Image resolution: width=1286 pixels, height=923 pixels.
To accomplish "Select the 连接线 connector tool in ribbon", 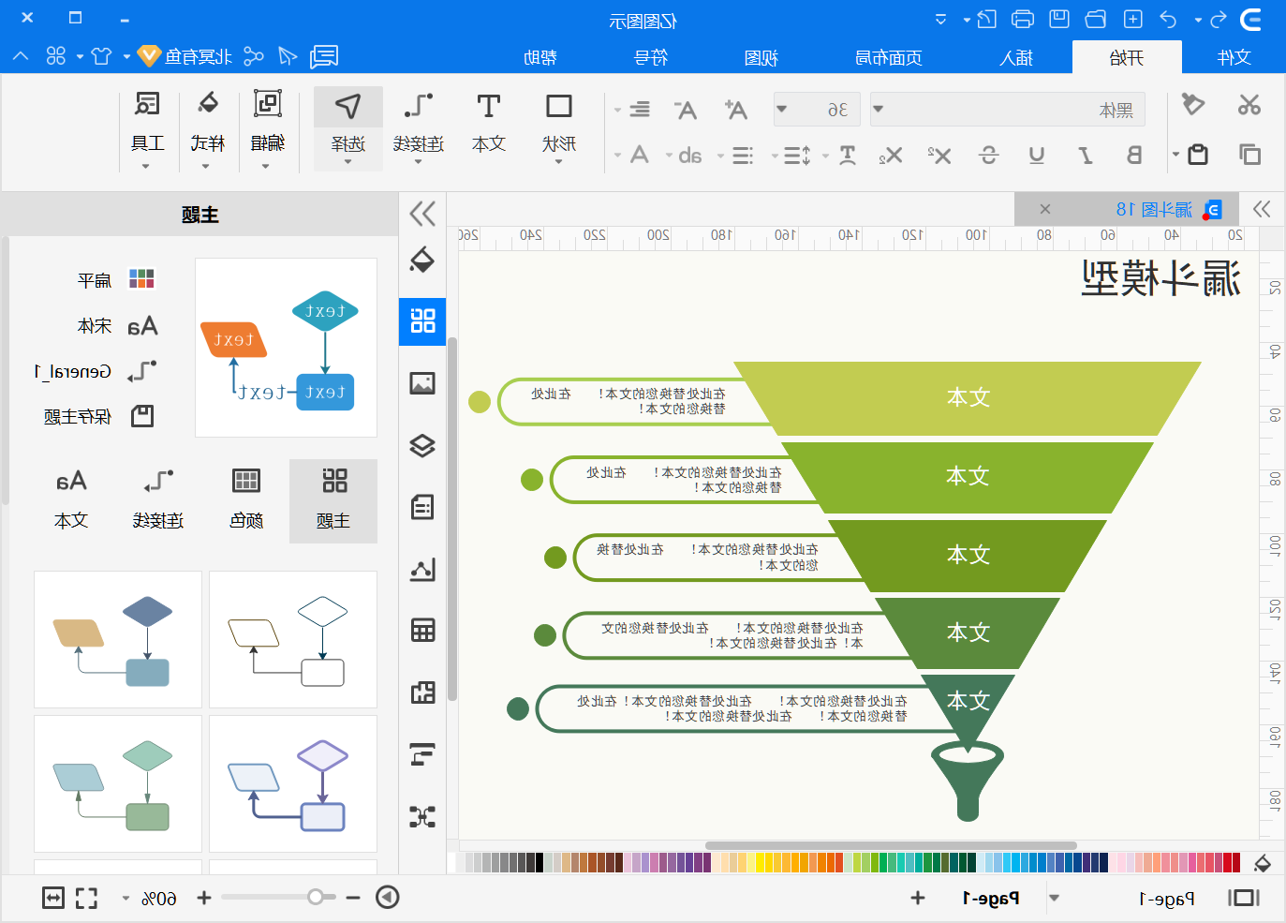I will [x=418, y=127].
